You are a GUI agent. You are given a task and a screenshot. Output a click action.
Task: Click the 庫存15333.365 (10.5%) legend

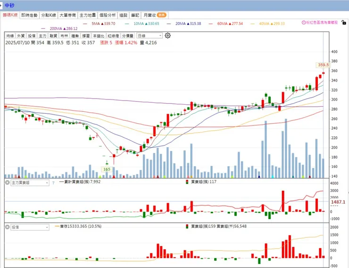point(78,226)
